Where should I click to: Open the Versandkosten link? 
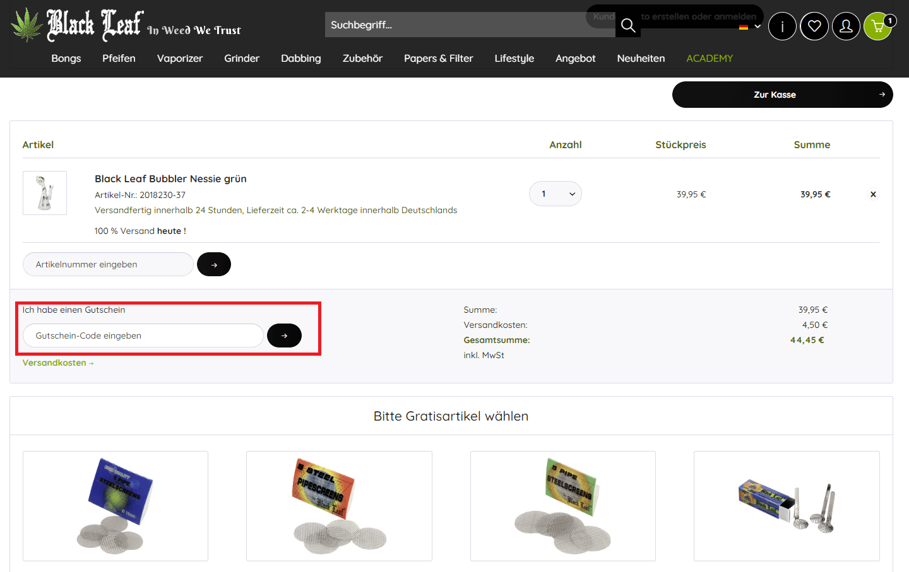coord(58,363)
